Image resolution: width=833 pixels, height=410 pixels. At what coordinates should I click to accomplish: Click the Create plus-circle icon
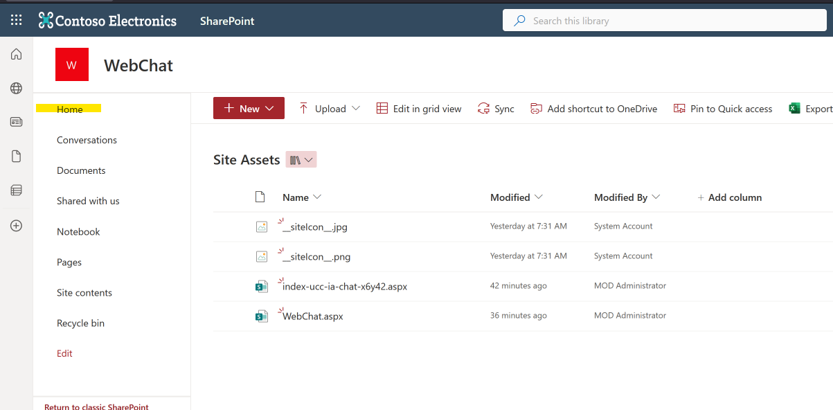pyautogui.click(x=16, y=225)
